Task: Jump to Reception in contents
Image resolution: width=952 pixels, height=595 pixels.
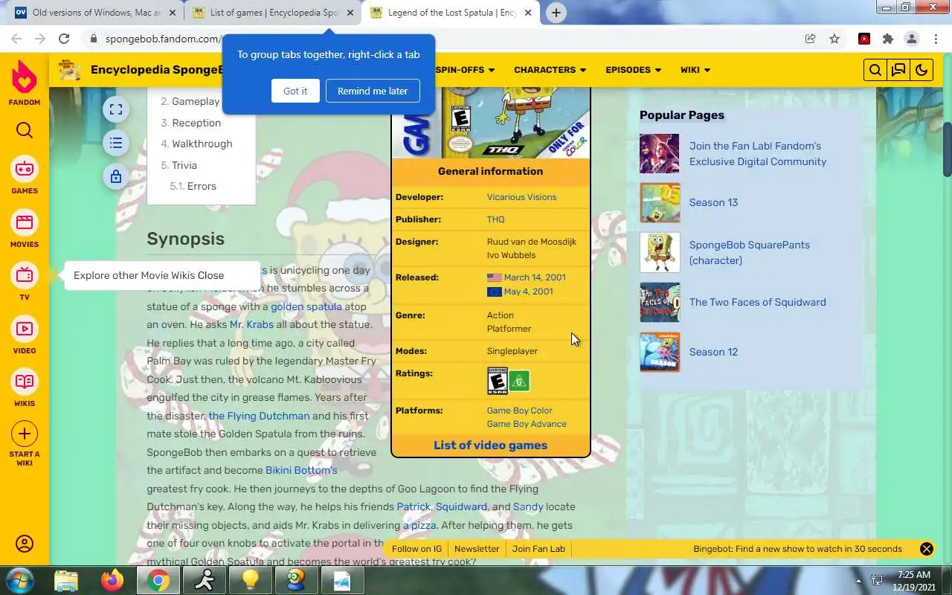Action: (196, 123)
